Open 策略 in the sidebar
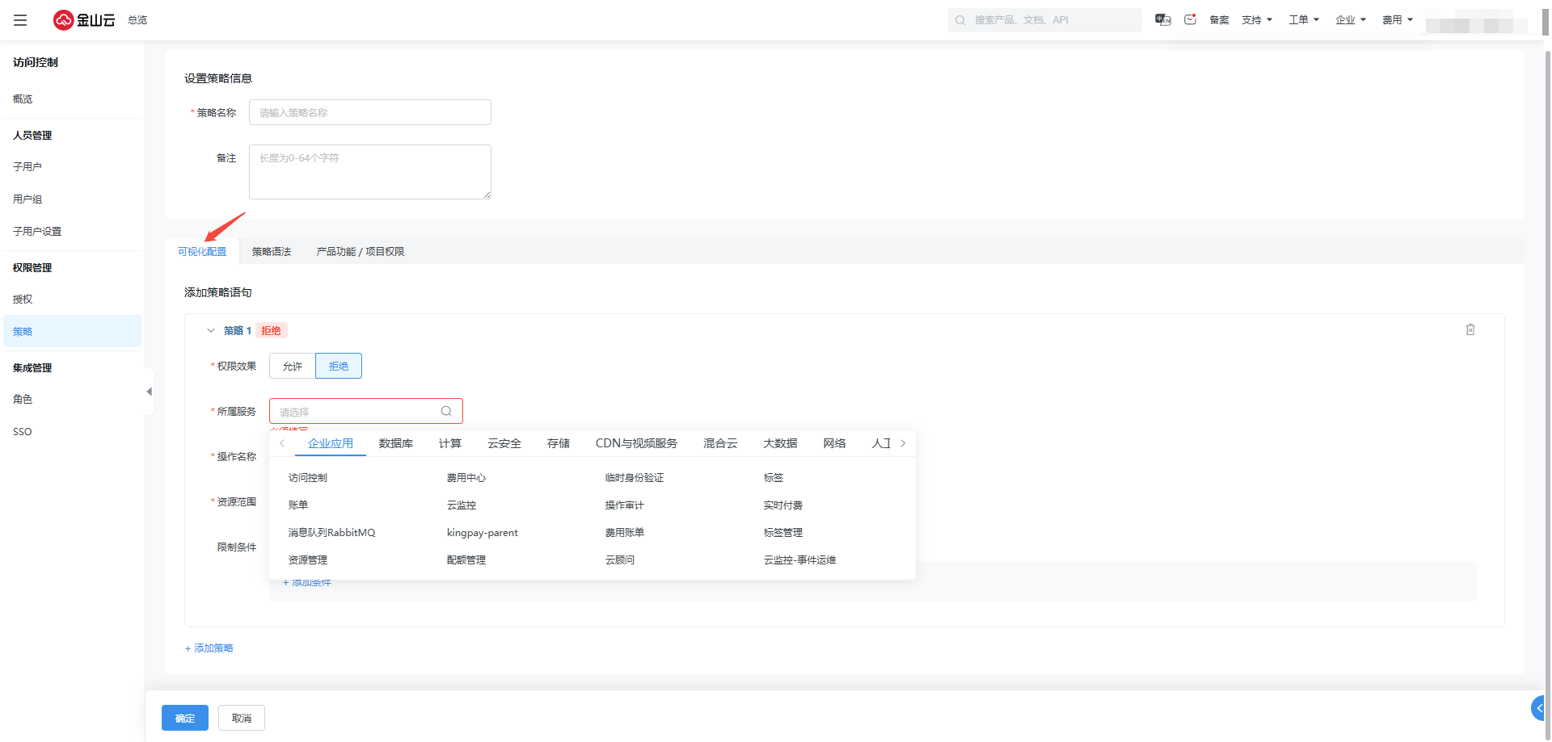Screen dimensions: 1552x742 tap(72, 331)
